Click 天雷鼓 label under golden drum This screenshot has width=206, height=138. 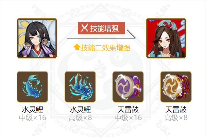tap(176, 110)
